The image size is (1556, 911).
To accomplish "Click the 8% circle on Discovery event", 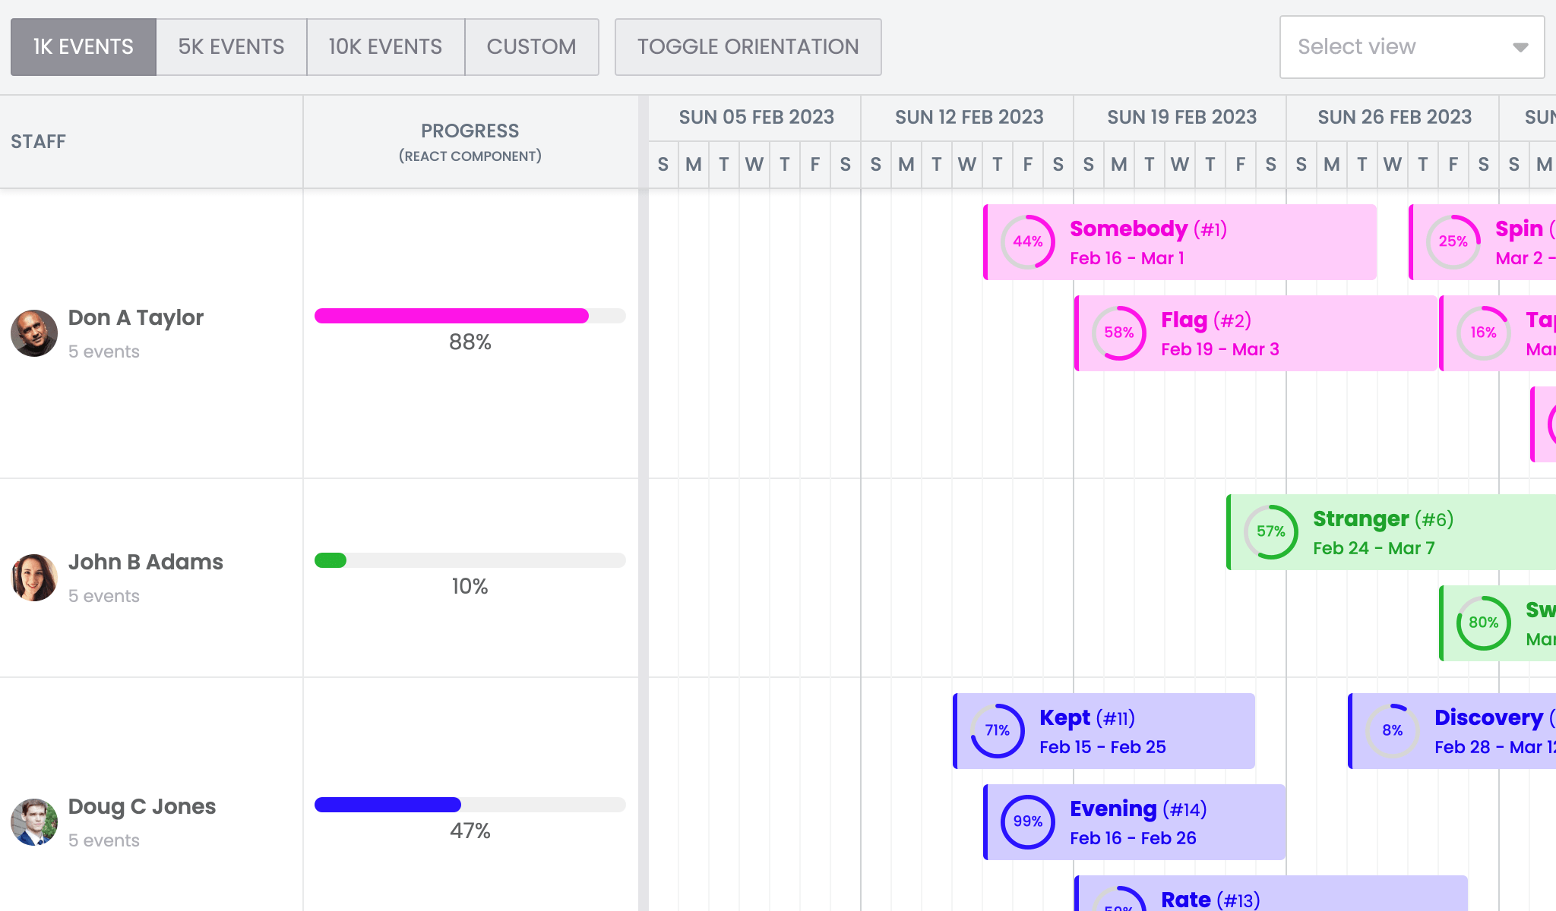I will [1393, 730].
